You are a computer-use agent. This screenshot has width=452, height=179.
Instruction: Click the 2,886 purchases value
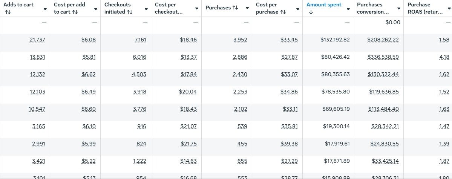coord(240,57)
